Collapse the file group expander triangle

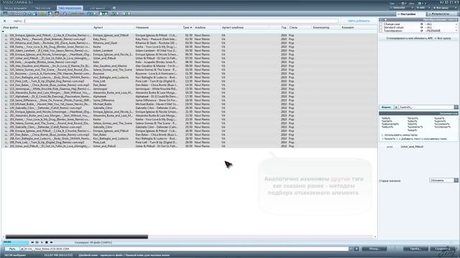pyautogui.click(x=3, y=32)
